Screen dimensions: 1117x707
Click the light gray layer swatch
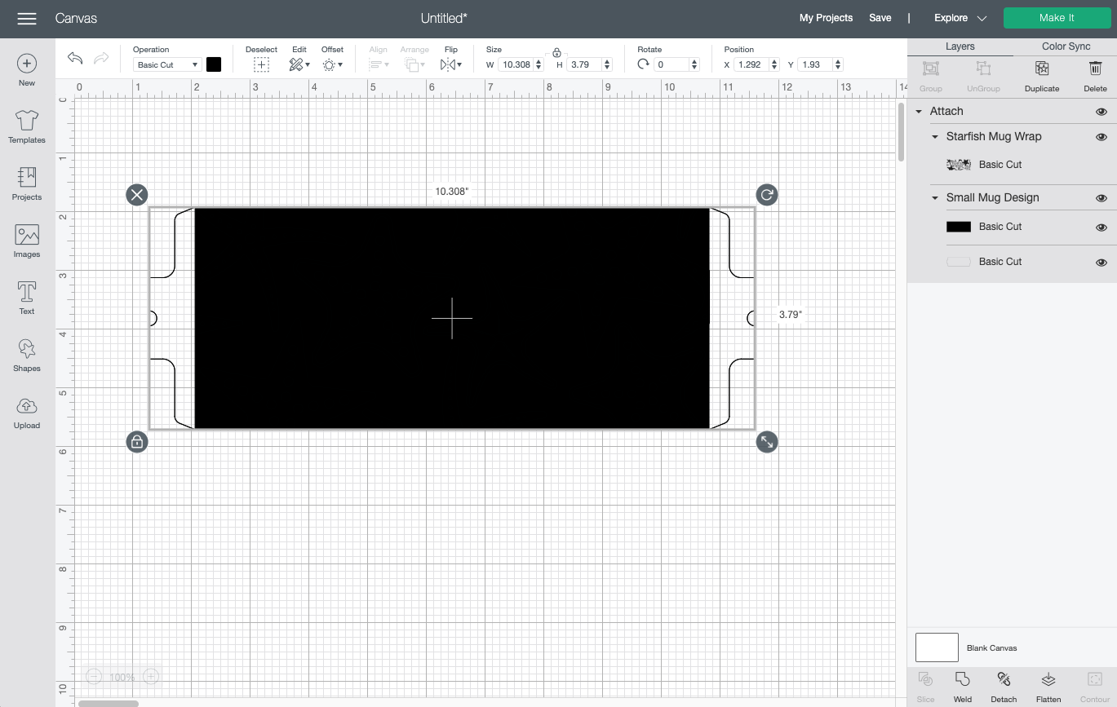[x=959, y=262]
